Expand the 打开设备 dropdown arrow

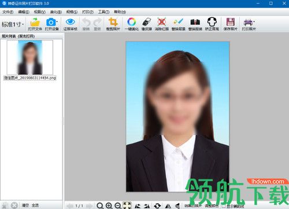coord(57,21)
